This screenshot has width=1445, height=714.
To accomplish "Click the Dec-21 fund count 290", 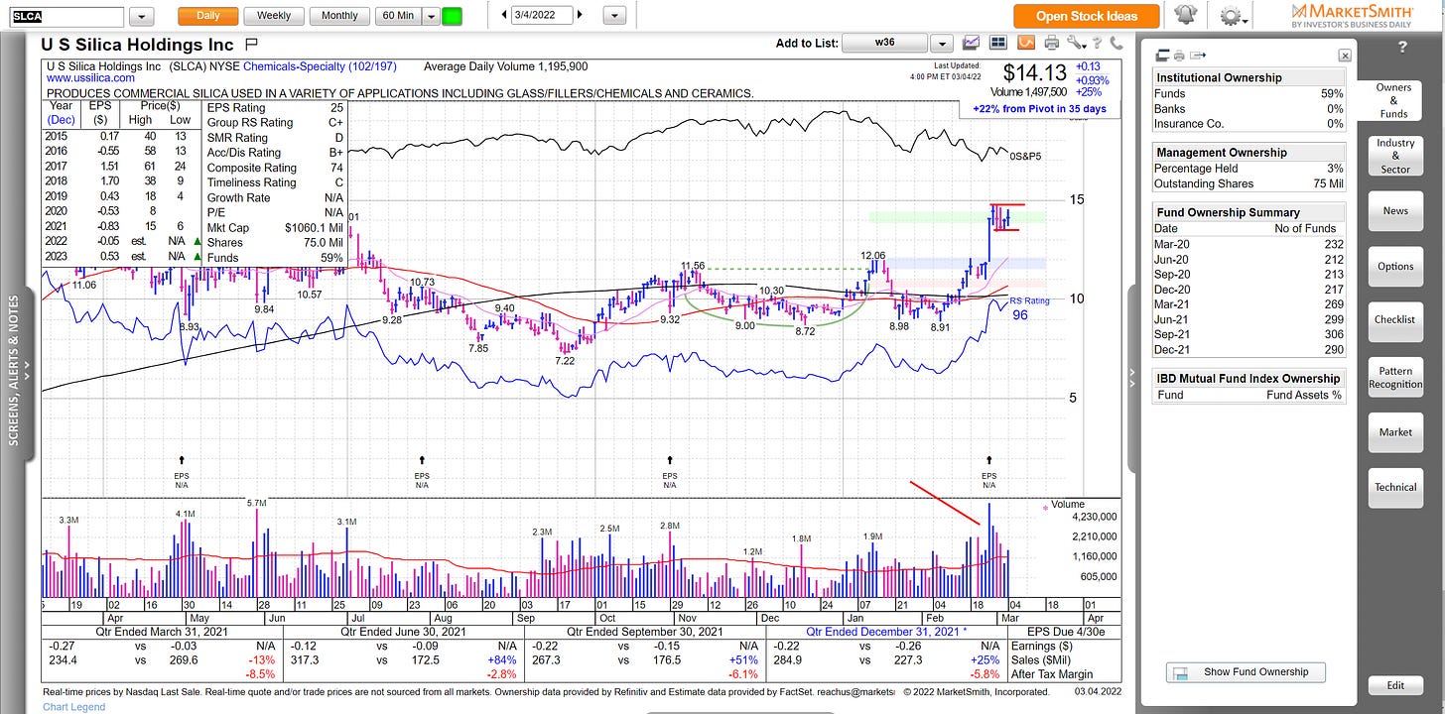I will [1331, 350].
